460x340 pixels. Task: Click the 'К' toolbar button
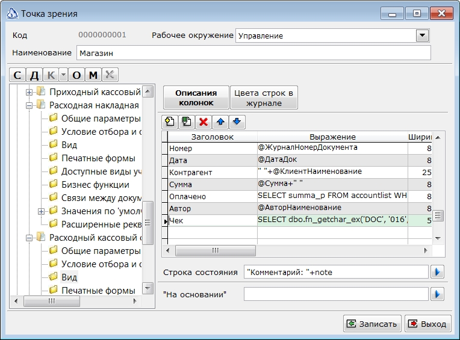pyautogui.click(x=51, y=75)
